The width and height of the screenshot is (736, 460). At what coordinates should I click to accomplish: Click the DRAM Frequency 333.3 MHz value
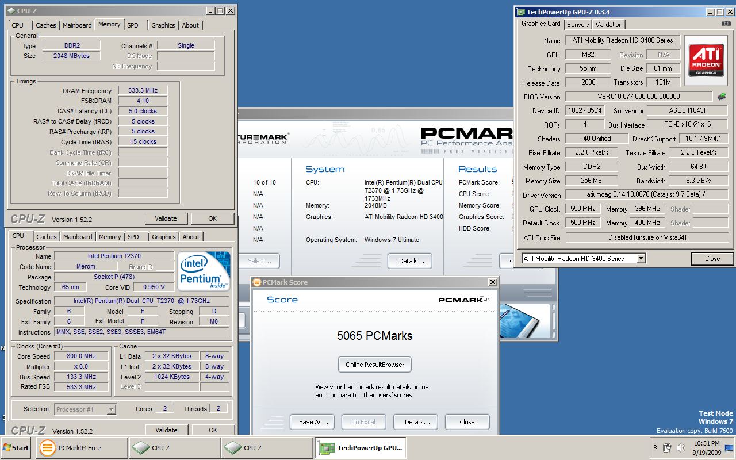pos(143,90)
